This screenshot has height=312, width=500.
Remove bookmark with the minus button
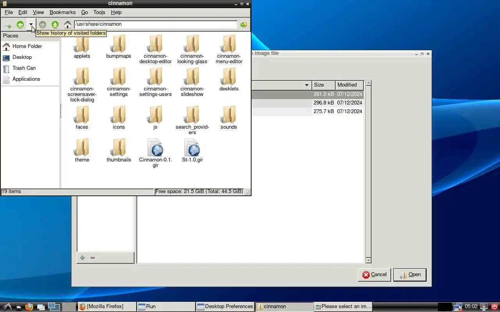[x=93, y=258]
